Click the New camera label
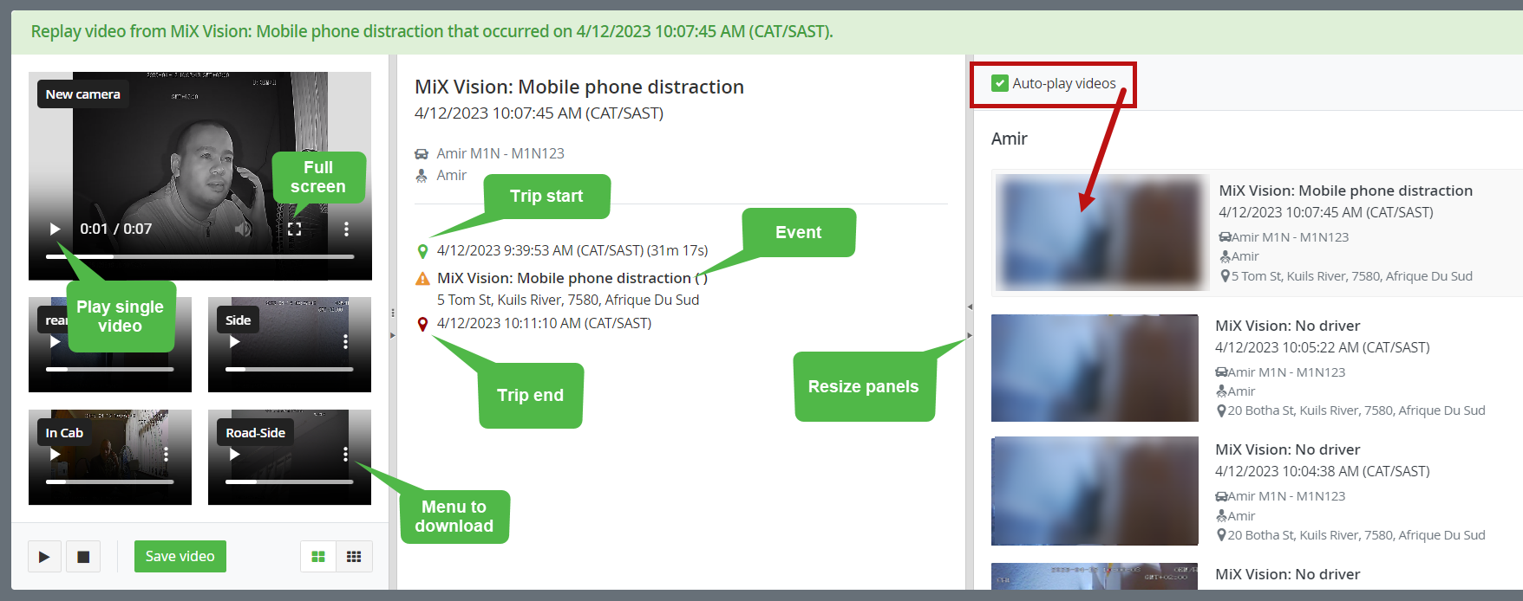 click(83, 94)
